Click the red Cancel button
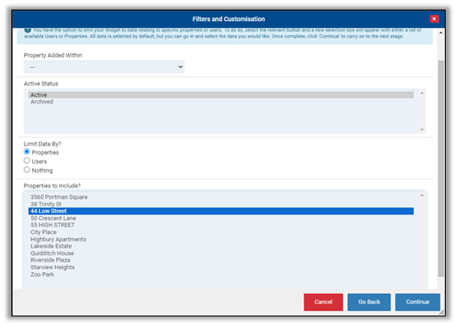Viewport: 457px width, 326px height. tap(324, 302)
